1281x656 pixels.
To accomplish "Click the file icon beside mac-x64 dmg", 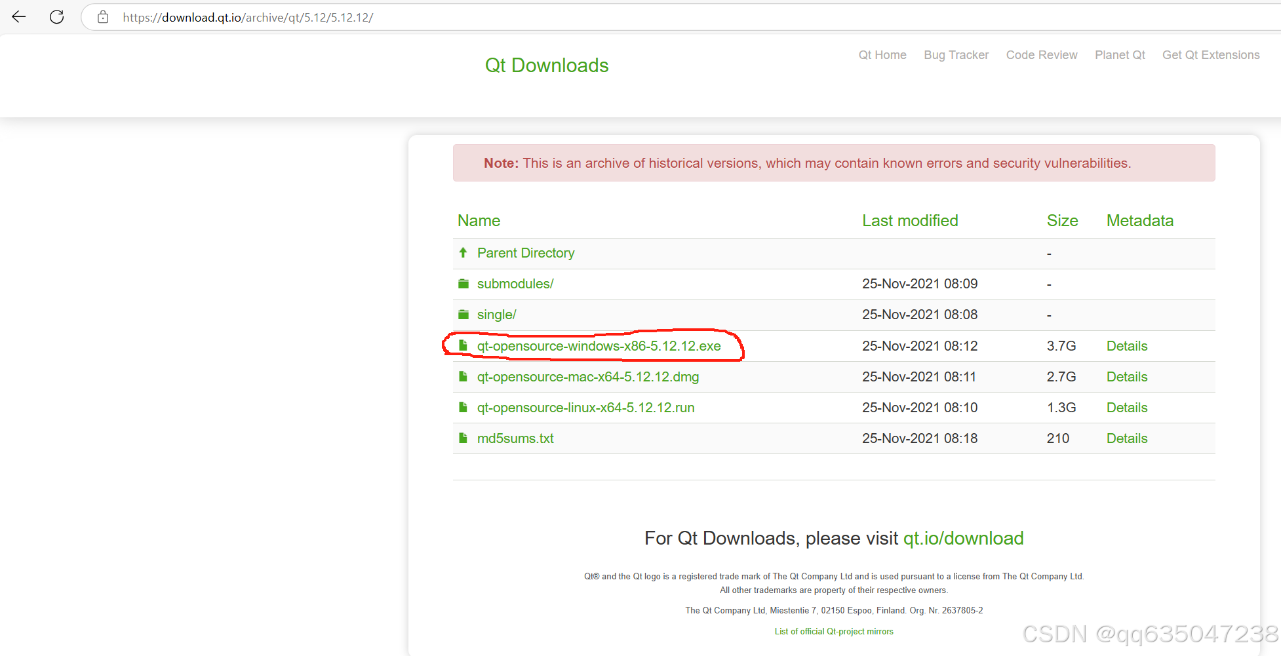I will coord(463,376).
